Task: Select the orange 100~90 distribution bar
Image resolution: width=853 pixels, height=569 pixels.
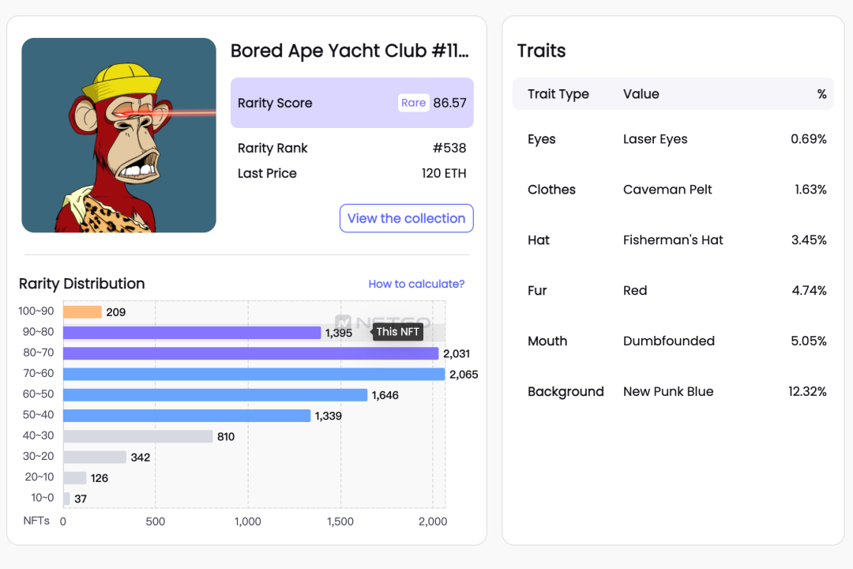Action: [82, 312]
